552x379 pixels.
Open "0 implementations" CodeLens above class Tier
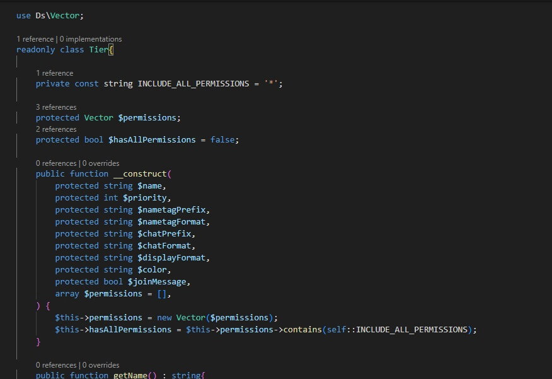(91, 39)
